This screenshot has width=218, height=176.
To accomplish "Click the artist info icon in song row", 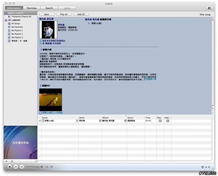I will point(100,121).
